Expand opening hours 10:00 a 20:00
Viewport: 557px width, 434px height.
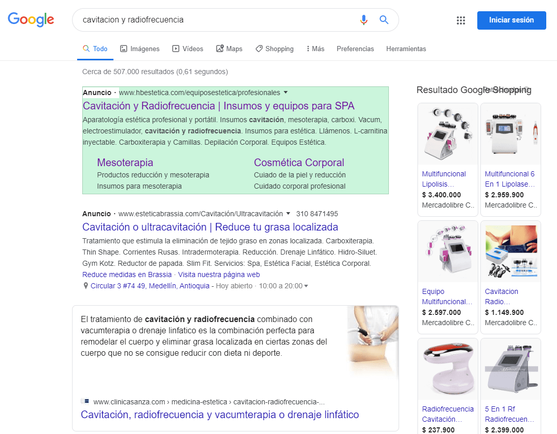point(306,286)
